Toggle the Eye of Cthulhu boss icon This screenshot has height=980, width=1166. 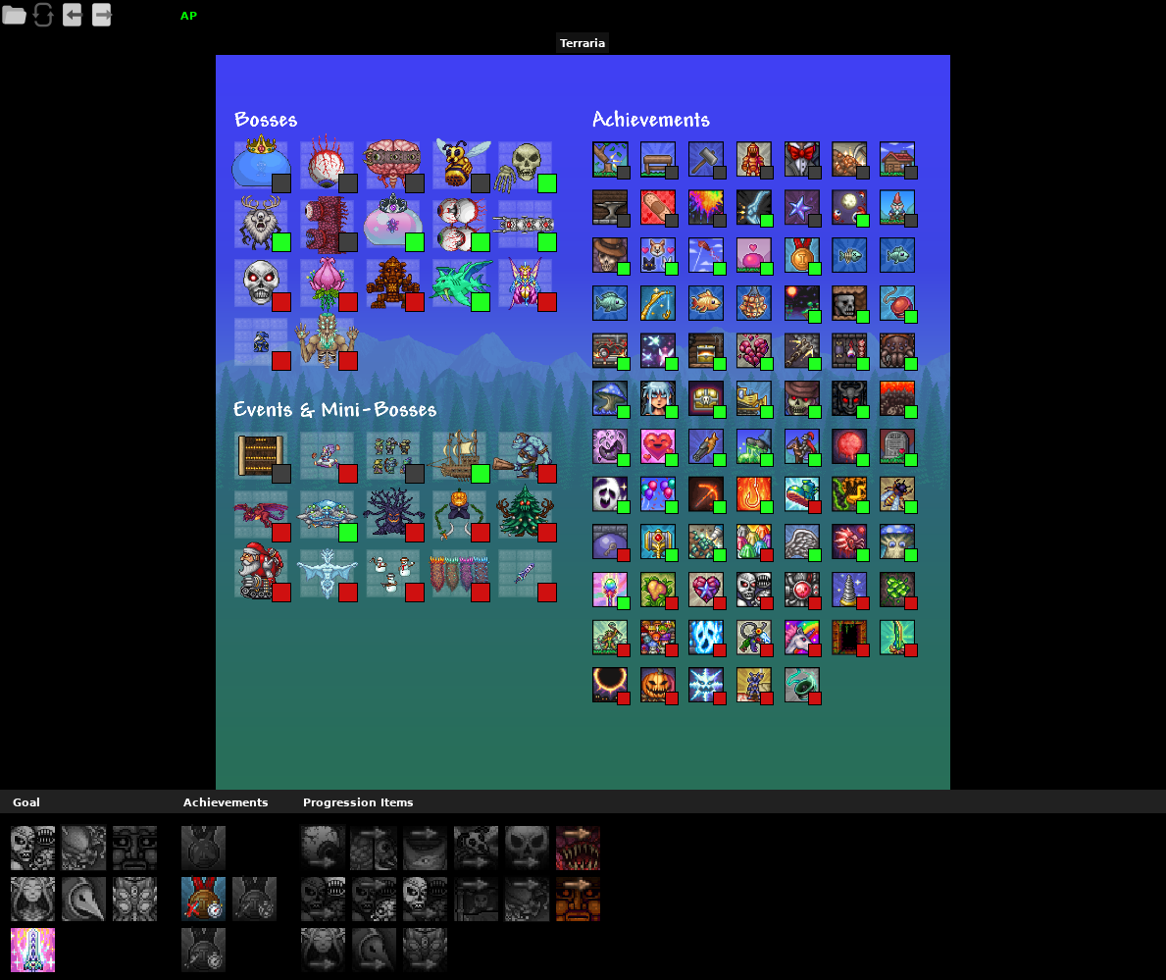(328, 165)
